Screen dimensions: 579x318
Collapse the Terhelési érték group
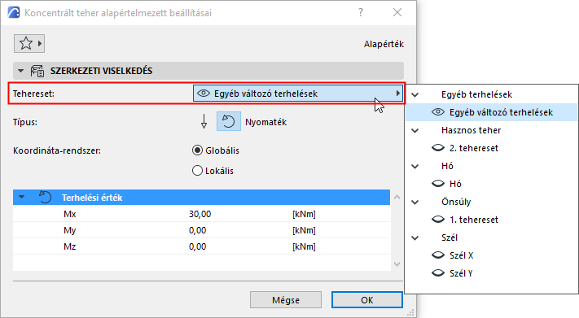22,198
